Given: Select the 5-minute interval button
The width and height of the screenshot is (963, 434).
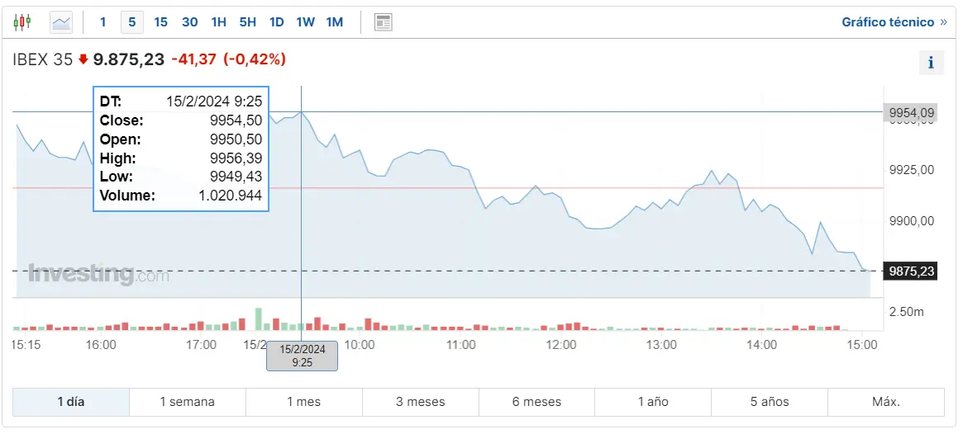Looking at the screenshot, I should pos(132,22).
